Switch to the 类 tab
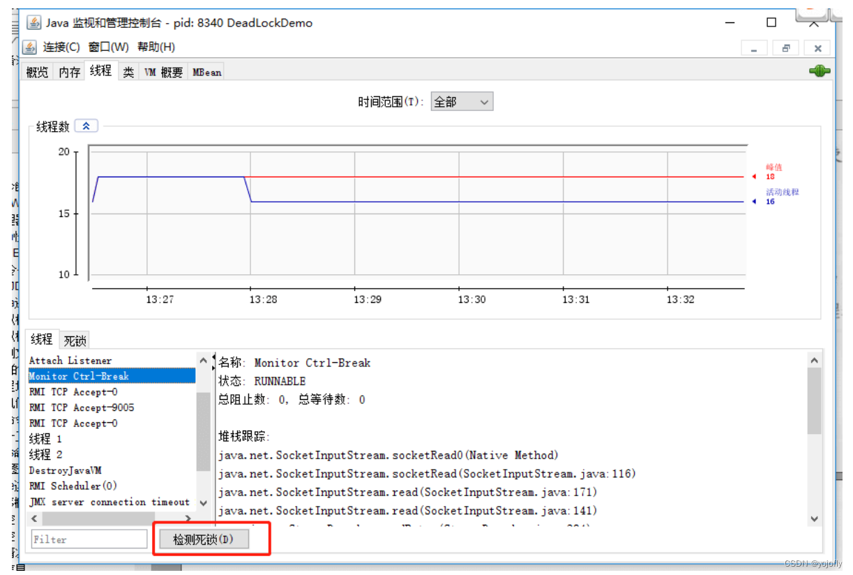This screenshot has width=853, height=575. coord(128,72)
